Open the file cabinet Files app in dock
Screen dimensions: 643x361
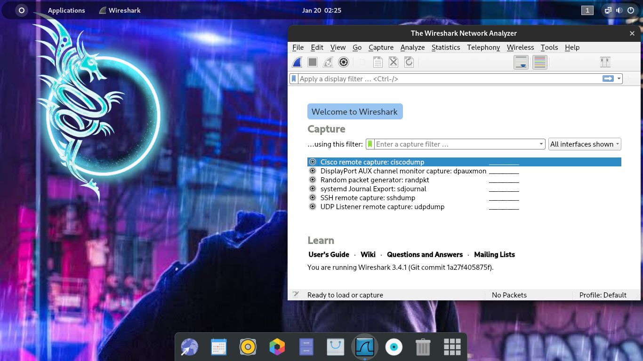(x=306, y=347)
